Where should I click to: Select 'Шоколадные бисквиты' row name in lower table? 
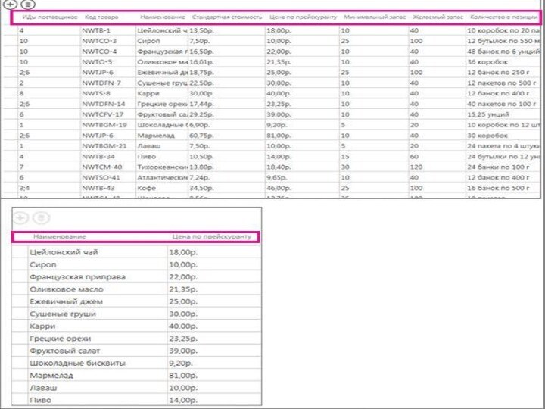pyautogui.click(x=77, y=363)
